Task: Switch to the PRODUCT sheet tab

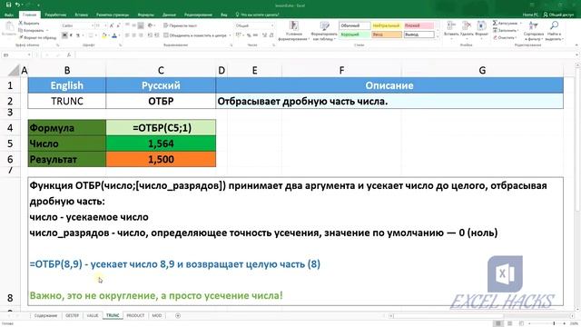Action: pos(135,315)
